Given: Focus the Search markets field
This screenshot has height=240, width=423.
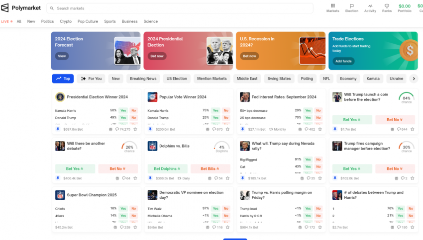Looking at the screenshot, I should (180, 8).
